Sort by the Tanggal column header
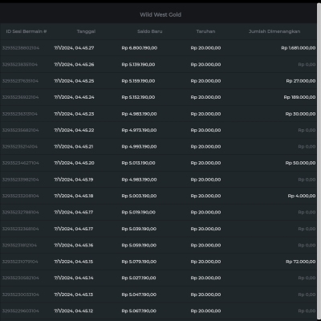The height and width of the screenshot is (321, 321). point(86,31)
